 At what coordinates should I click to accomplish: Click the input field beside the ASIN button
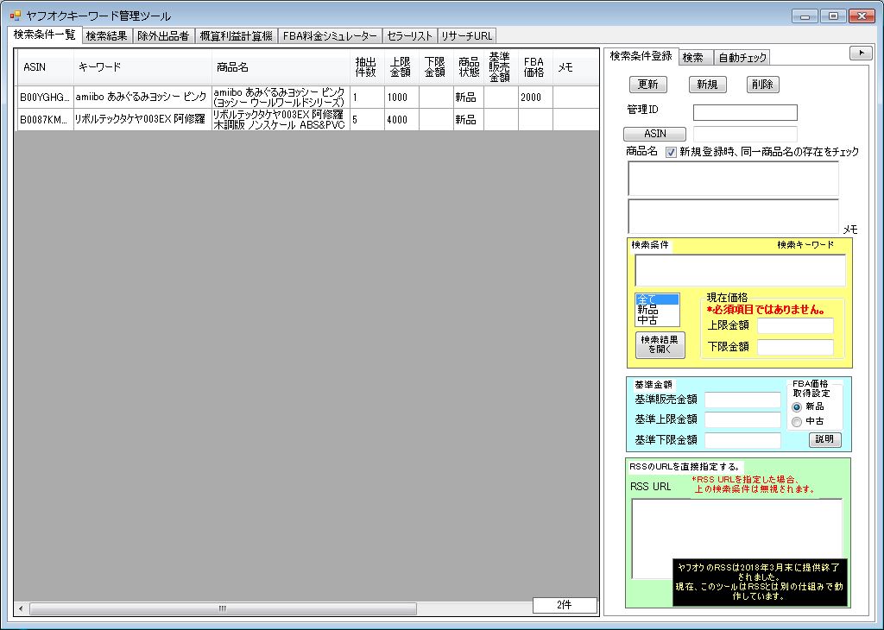point(745,134)
